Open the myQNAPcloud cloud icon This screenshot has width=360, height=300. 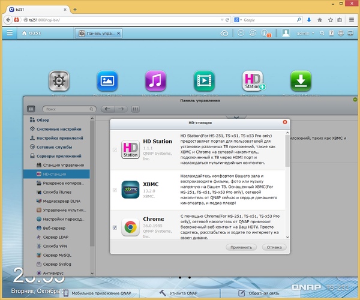224,34
